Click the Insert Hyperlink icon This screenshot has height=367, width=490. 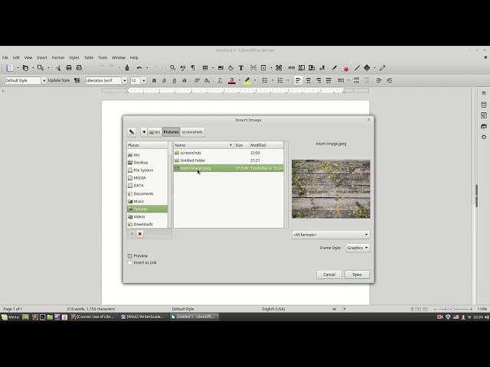coord(291,68)
